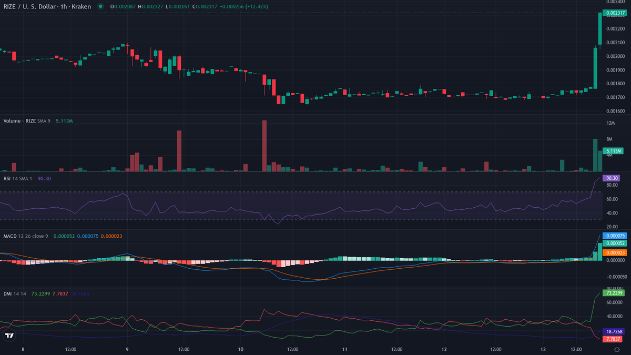Click the 0.001600 price axis label

tap(615, 111)
